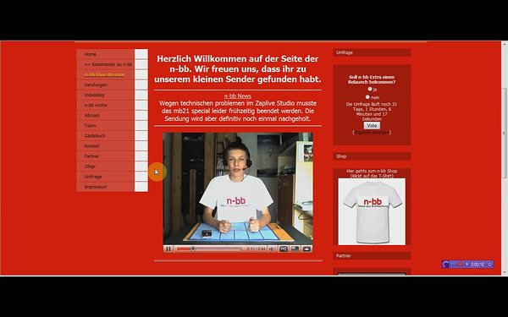Pause the screen recorder overlay
The width and height of the screenshot is (508, 317).
(453, 265)
